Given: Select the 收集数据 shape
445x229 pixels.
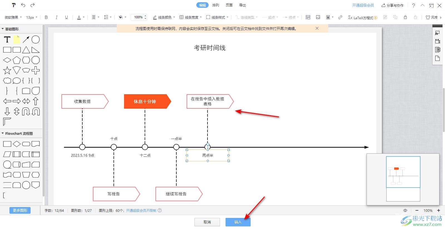Looking at the screenshot, I should (85, 101).
